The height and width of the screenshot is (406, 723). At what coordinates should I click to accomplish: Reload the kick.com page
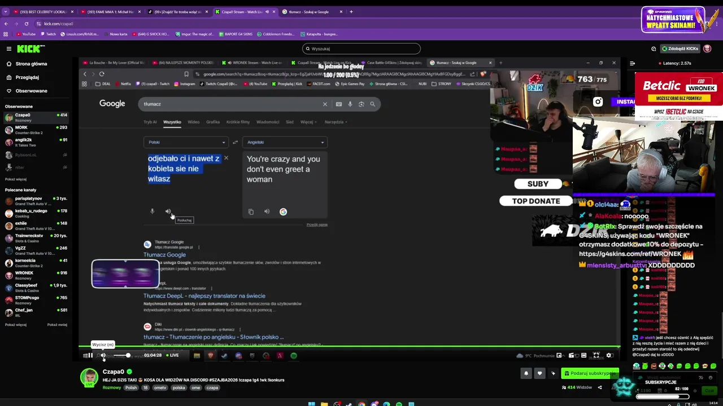click(x=27, y=24)
